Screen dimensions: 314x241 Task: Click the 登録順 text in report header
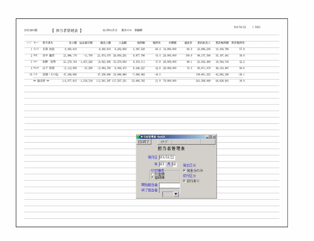[138, 30]
